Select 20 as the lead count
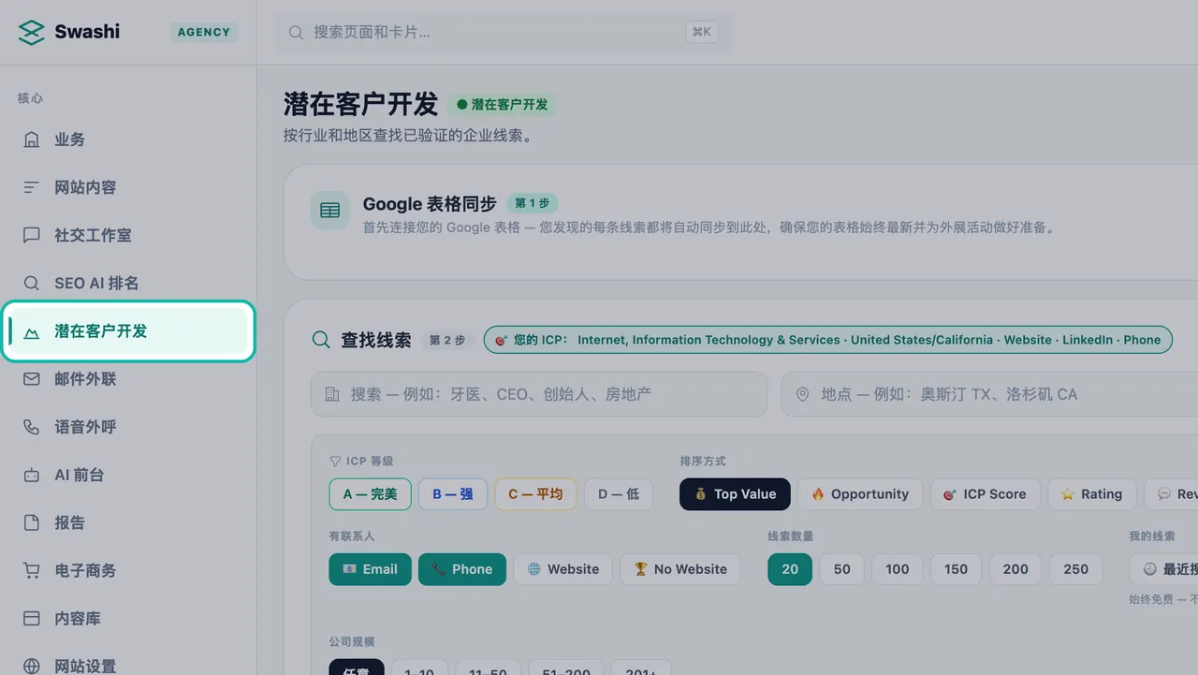 790,569
